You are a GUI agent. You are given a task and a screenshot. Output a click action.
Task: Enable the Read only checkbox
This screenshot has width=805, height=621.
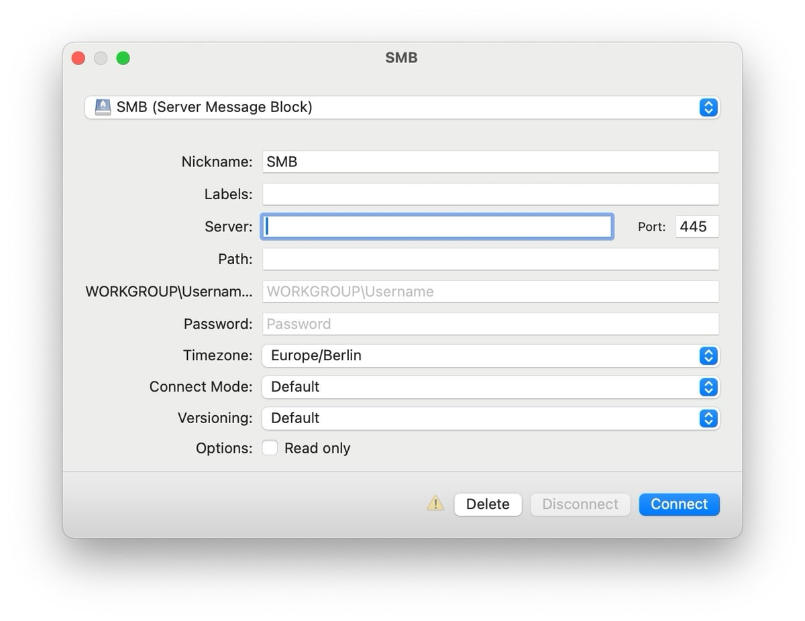click(x=270, y=448)
